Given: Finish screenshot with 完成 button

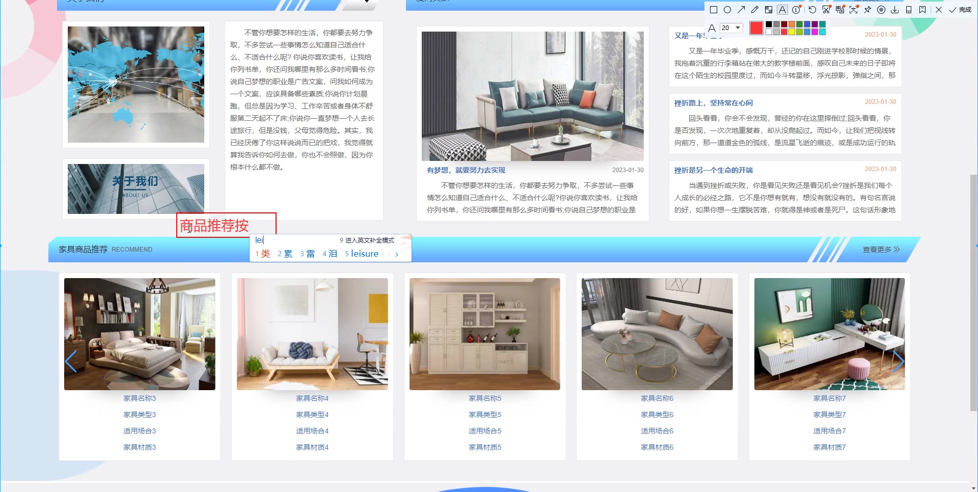Looking at the screenshot, I should 960,10.
